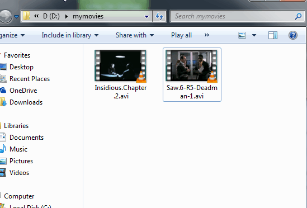The height and width of the screenshot is (208, 307).
Task: Click the Recent Places icon
Action: (x=3, y=79)
